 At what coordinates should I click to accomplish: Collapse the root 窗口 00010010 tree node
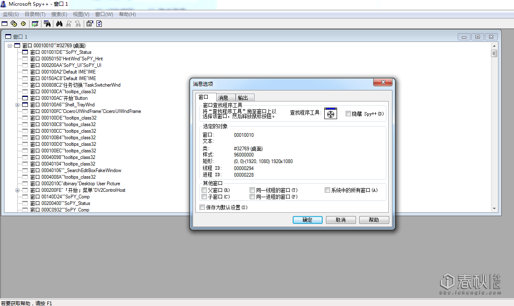[10, 46]
